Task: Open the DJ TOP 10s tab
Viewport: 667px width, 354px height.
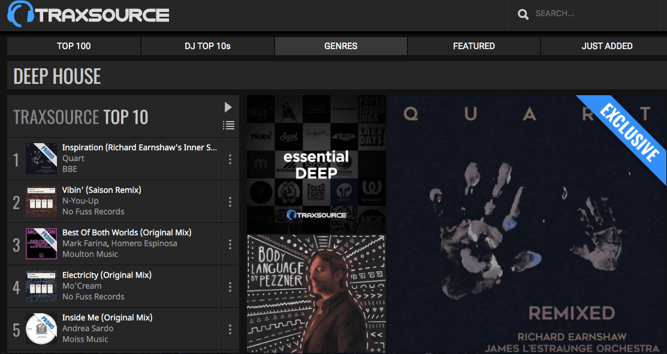Action: click(207, 46)
